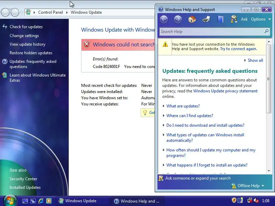Open Windows Update privacy statement link
This screenshot has width=275, height=206.
(x=225, y=91)
